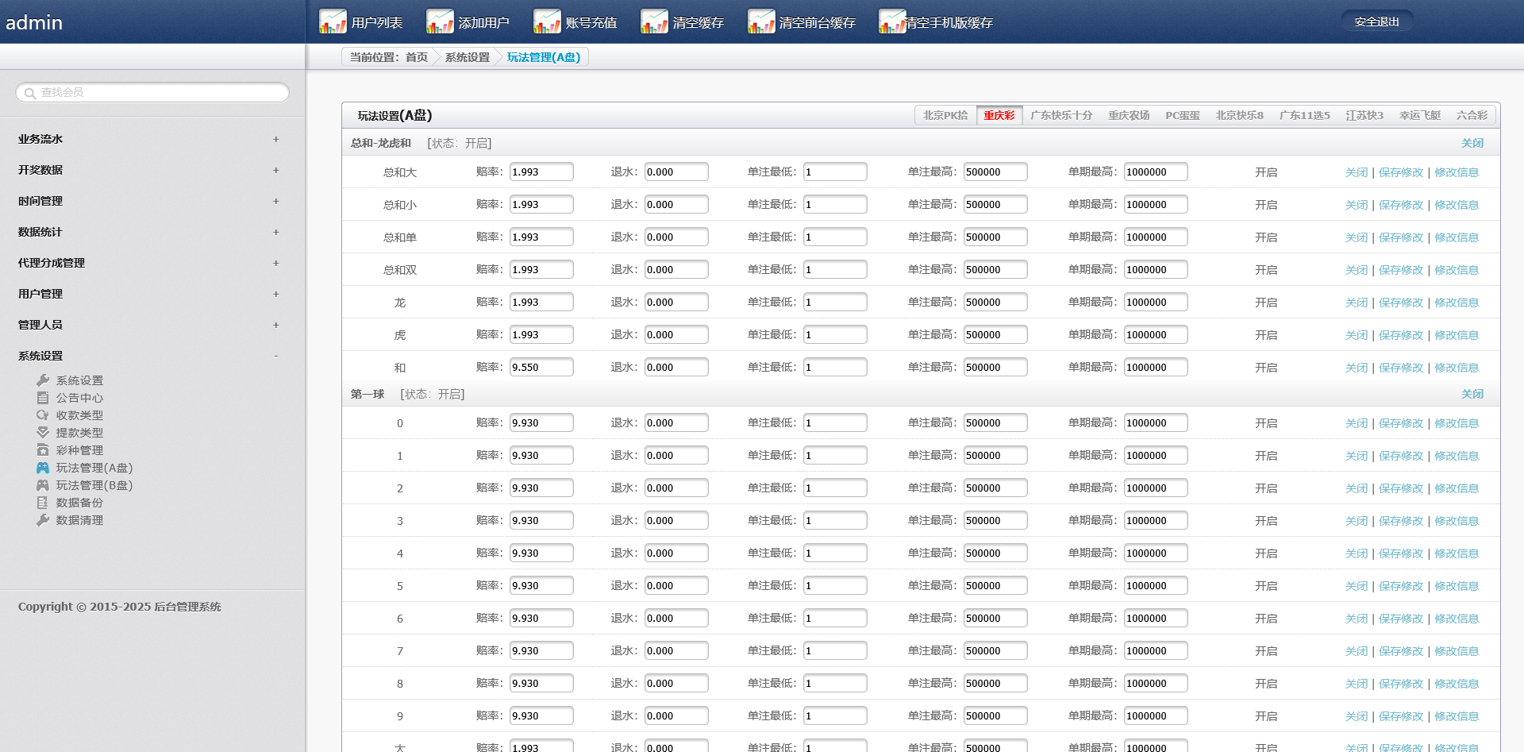The width and height of the screenshot is (1524, 752).
Task: Click the 清空缓存 toolbar icon
Action: click(654, 21)
